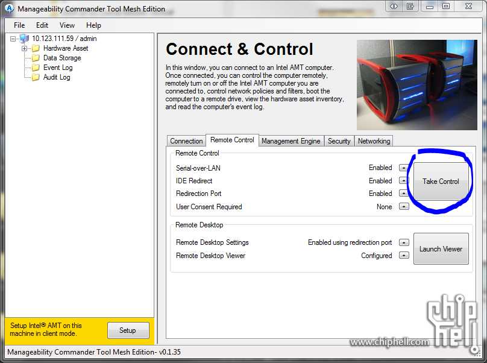Click the Data Storage folder icon
487x363 pixels.
[x=36, y=58]
